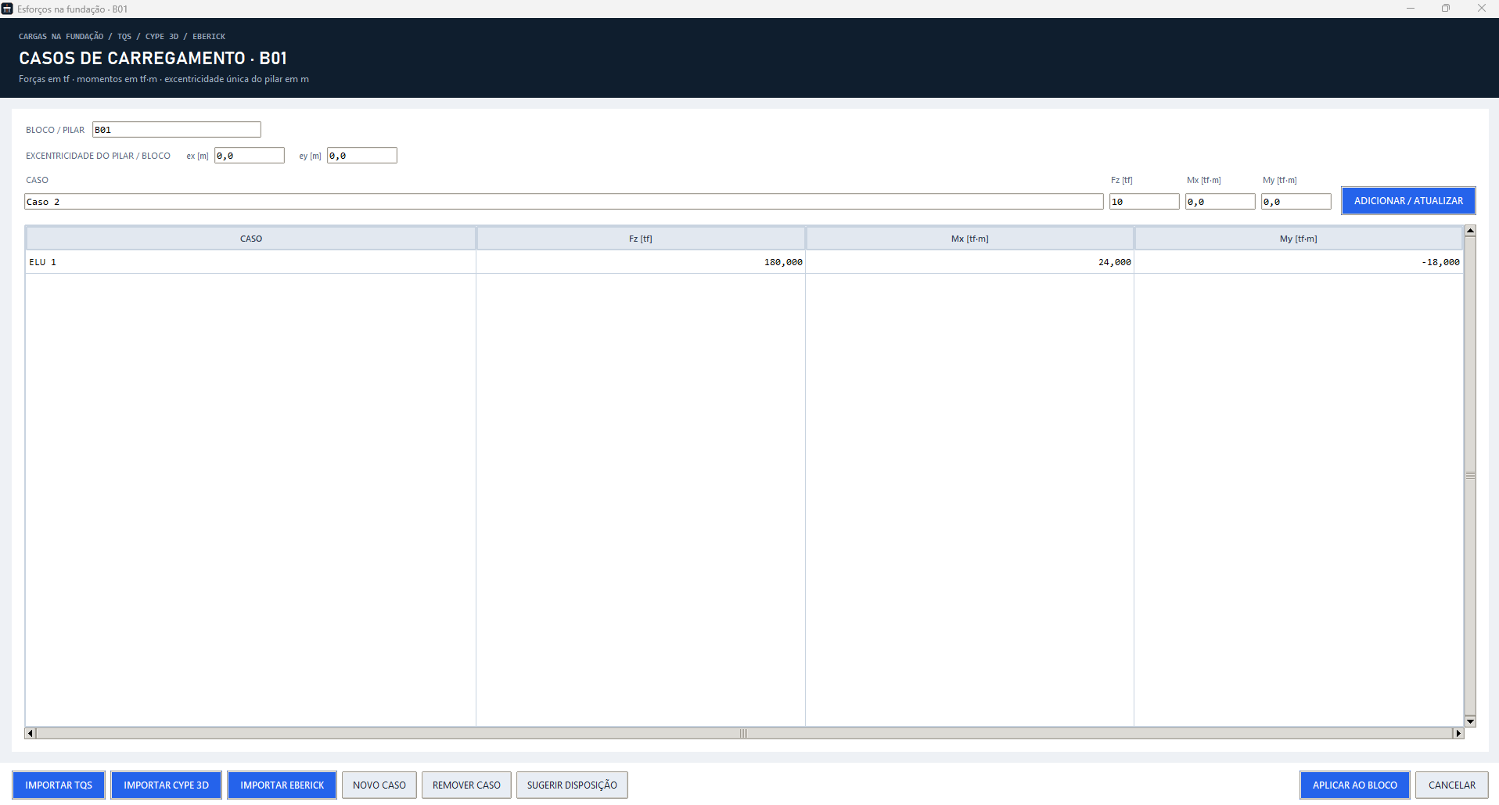Image resolution: width=1499 pixels, height=805 pixels.
Task: Sort by the CASO column header
Action: coord(251,239)
